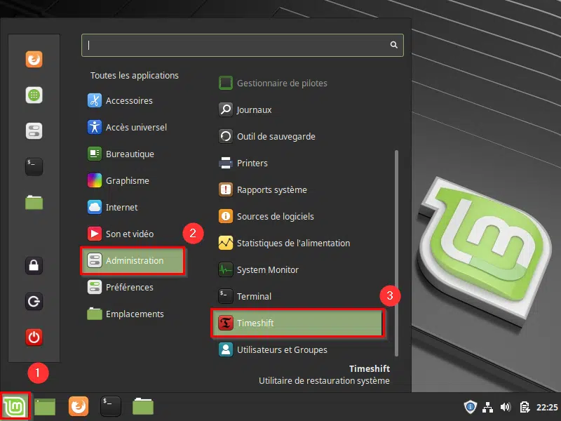
Task: Open the file manager from the taskbar
Action: pyautogui.click(x=143, y=406)
